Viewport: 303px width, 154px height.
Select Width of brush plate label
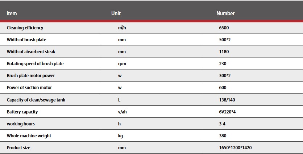(26, 40)
